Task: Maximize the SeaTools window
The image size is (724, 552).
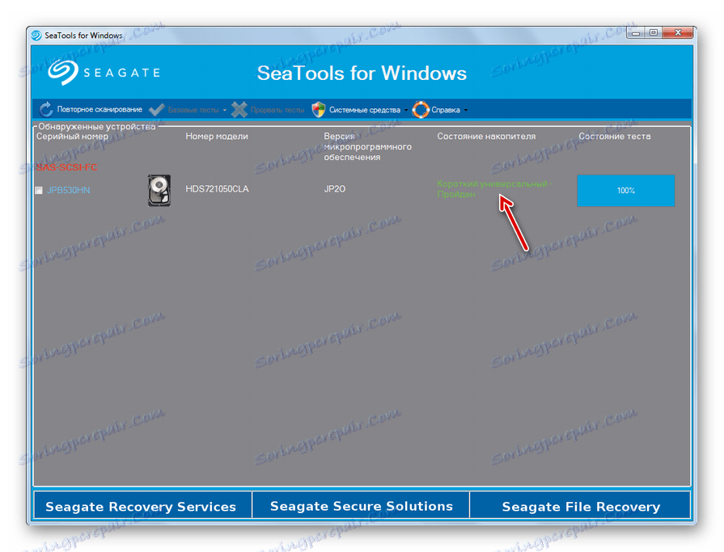Action: pos(654,33)
